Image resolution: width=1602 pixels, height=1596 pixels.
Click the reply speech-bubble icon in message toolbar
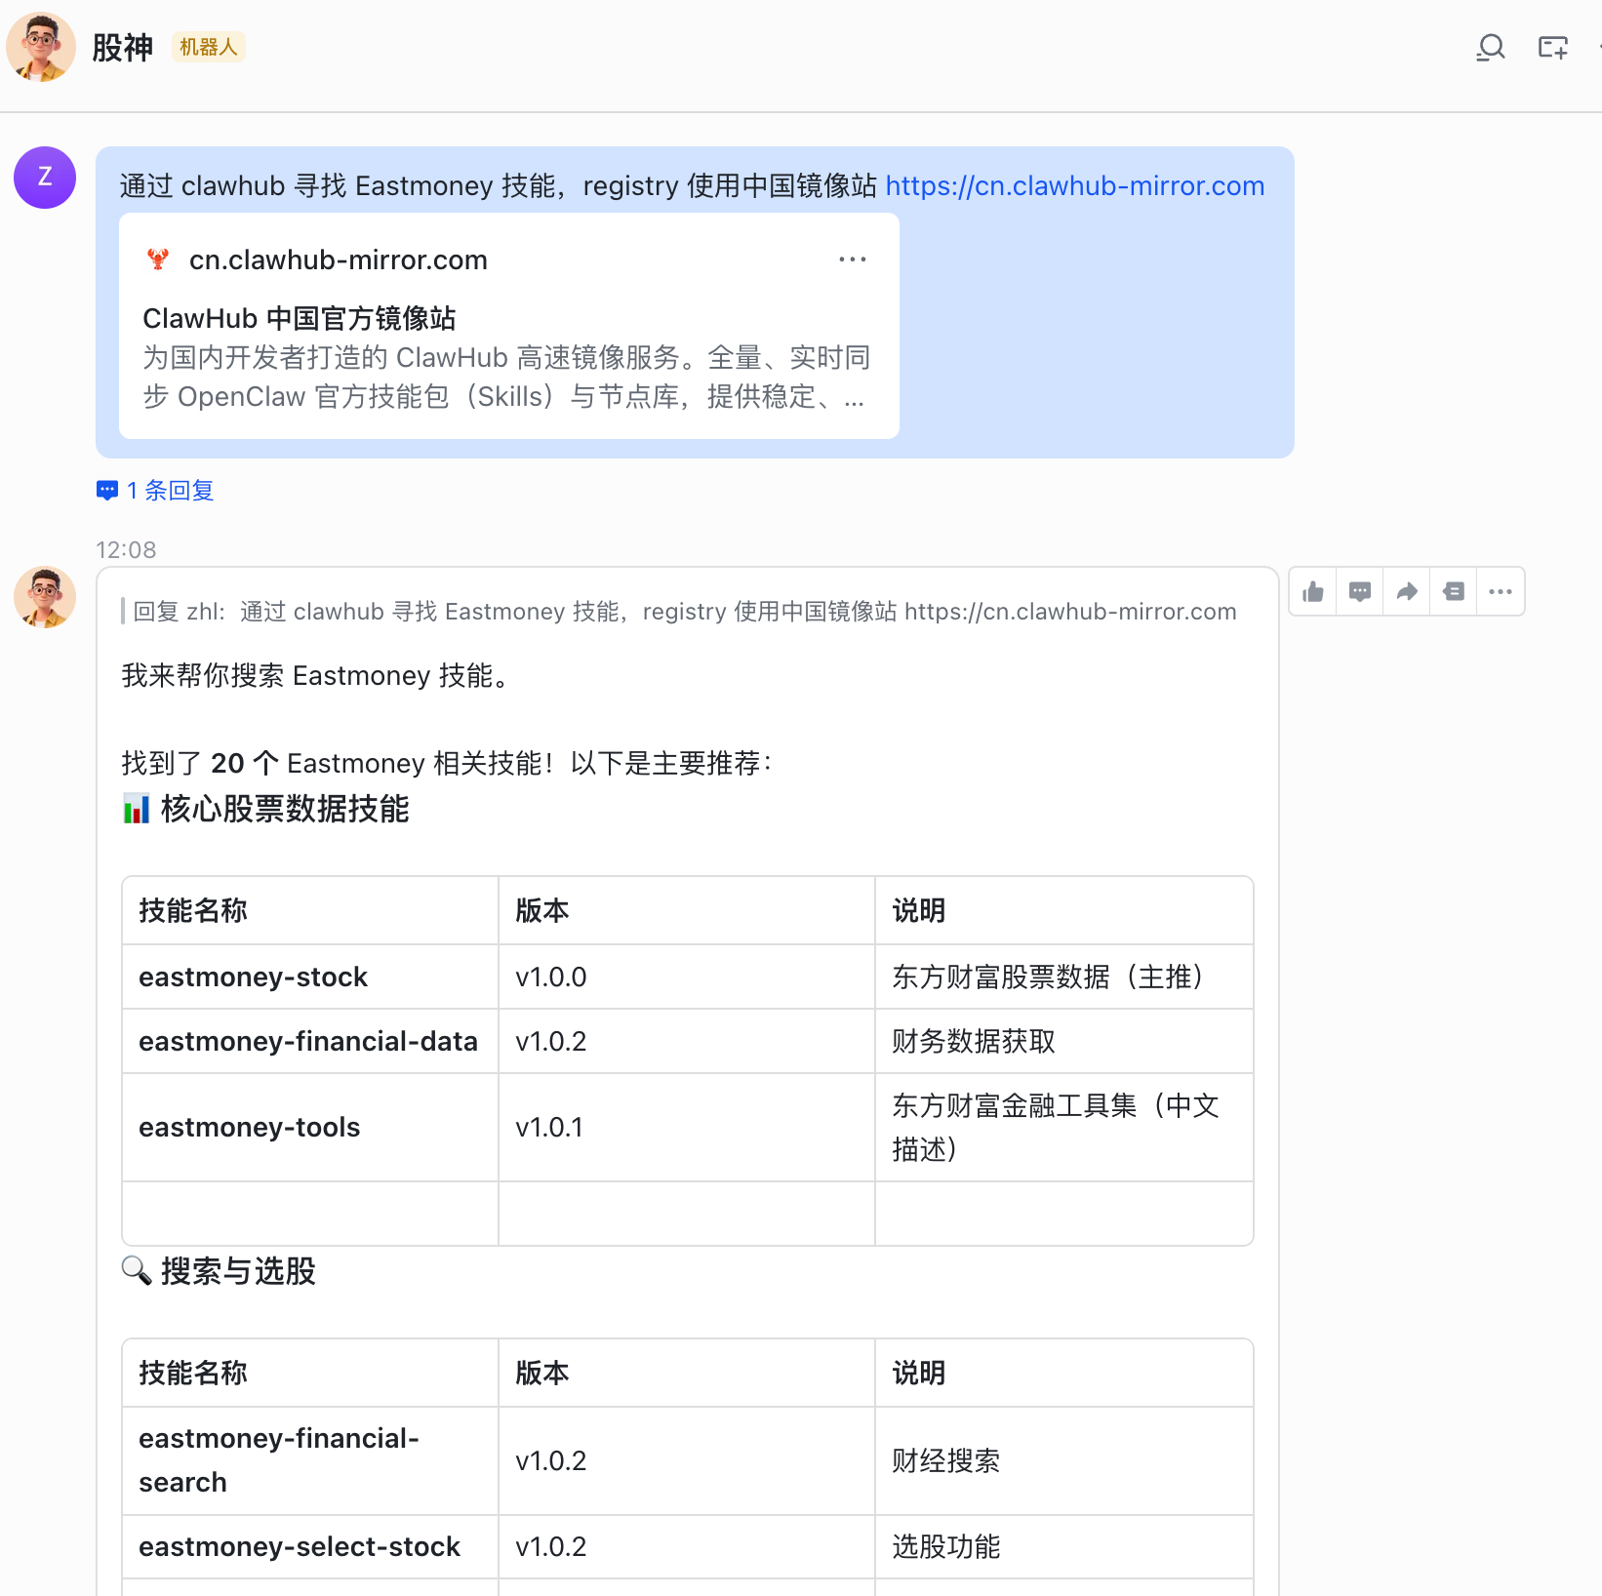[x=1360, y=591]
